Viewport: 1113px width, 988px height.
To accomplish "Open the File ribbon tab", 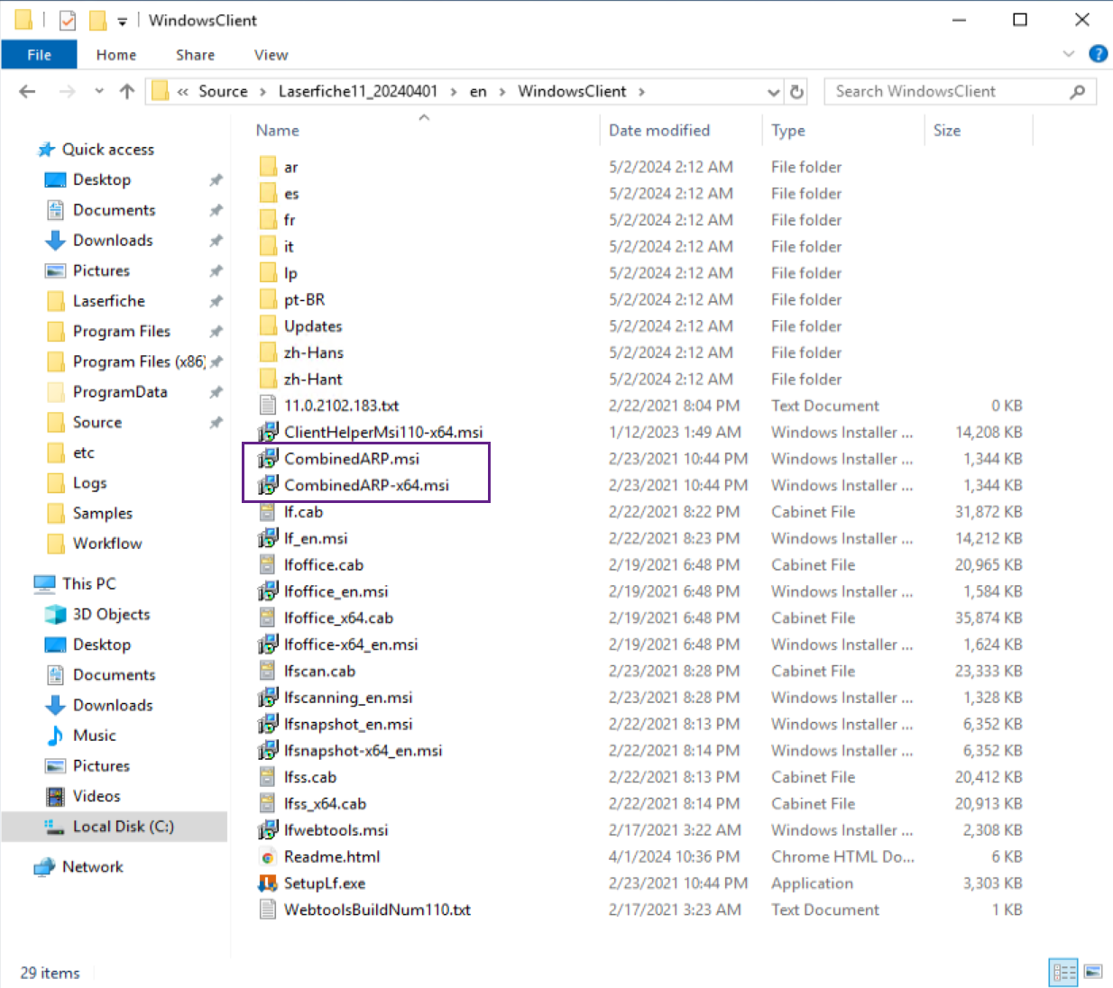I will point(39,54).
